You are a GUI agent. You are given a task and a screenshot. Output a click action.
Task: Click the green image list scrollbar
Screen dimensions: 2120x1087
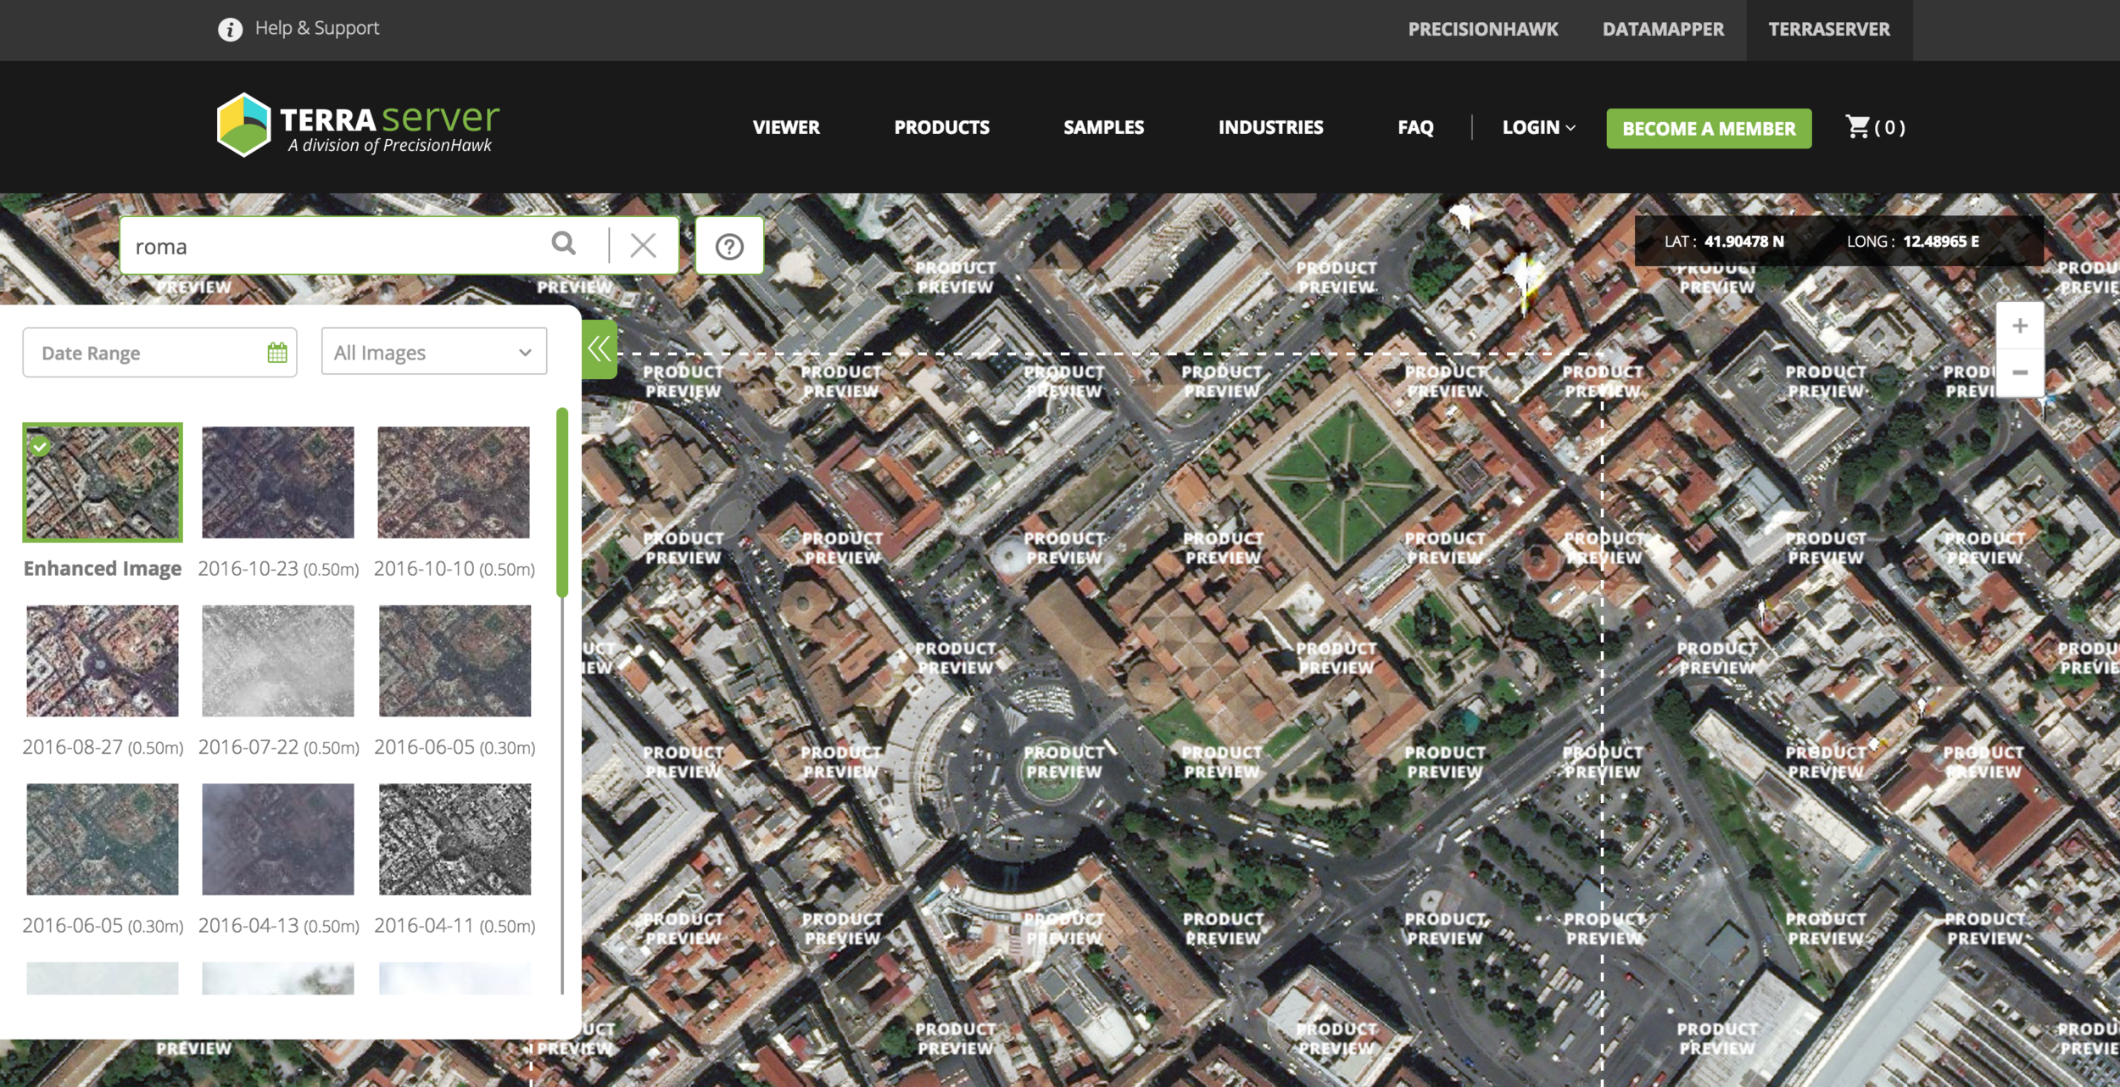pos(561,502)
